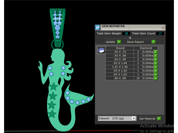Viewport: 178px width, 133px height.
Task: Click the Total Gem Weight value .05
Action: (126, 34)
